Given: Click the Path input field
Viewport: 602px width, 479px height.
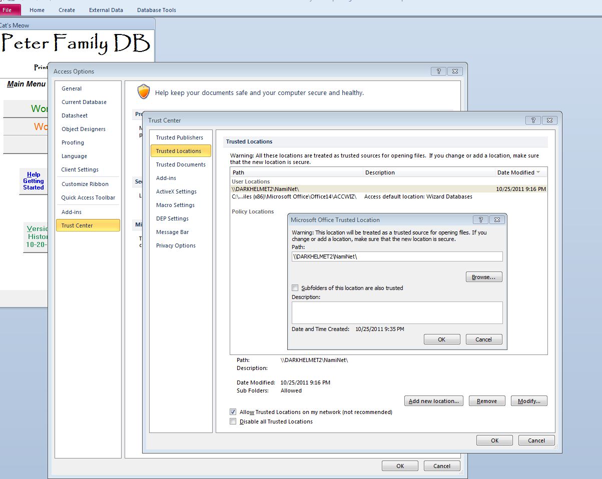Looking at the screenshot, I should pyautogui.click(x=397, y=256).
